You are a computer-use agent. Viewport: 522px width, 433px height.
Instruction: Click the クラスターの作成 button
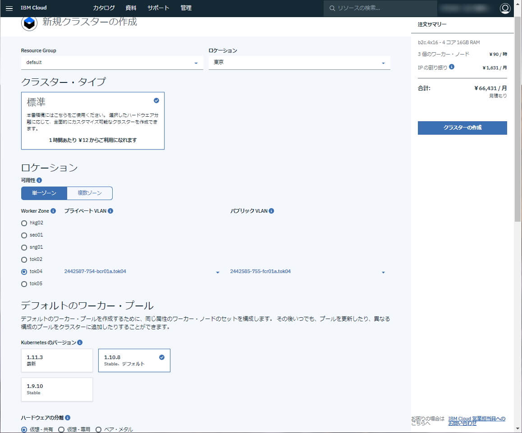point(462,128)
